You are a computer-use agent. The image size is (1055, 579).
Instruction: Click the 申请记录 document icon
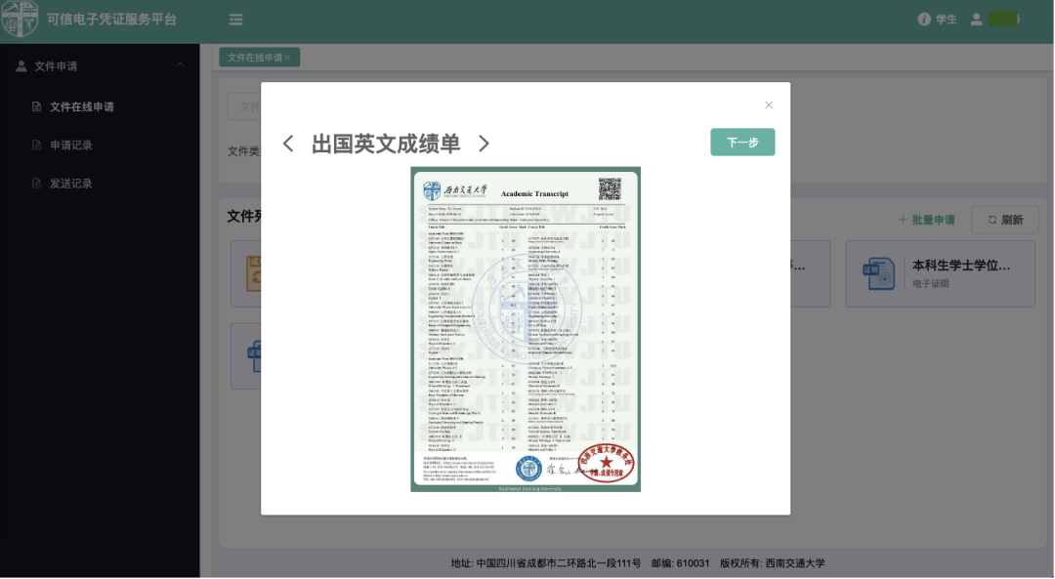point(36,145)
